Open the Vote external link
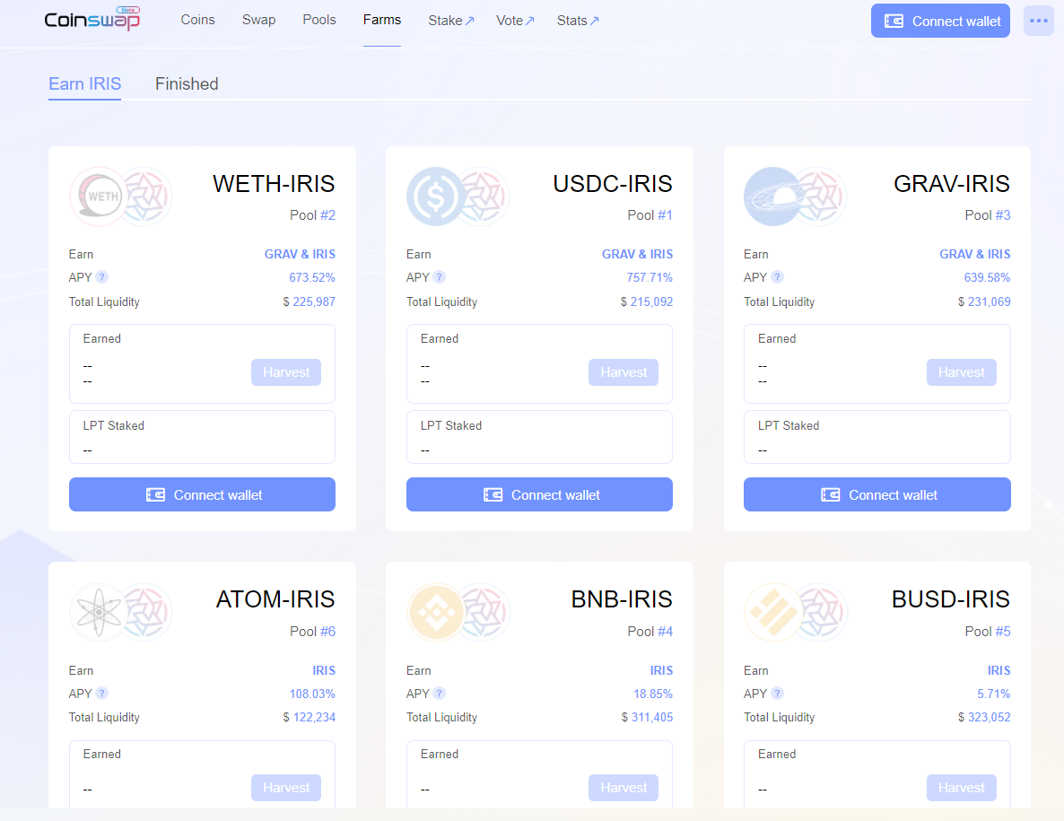Viewport: 1064px width, 821px height. (515, 21)
